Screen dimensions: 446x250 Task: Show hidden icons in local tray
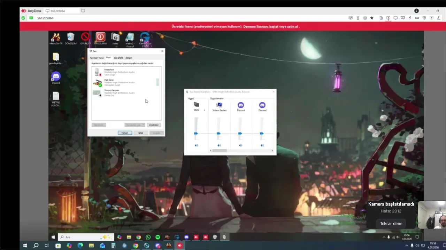click(407, 245)
